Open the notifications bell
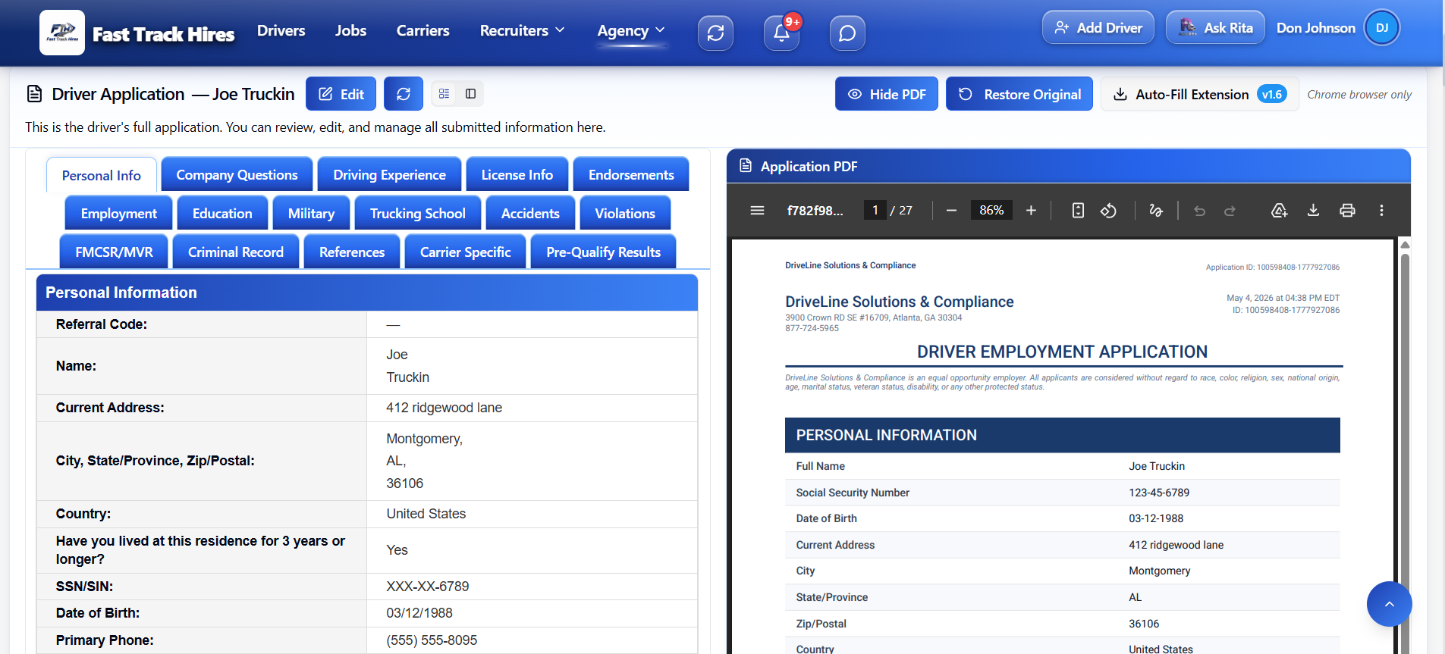1445x654 pixels. (781, 33)
